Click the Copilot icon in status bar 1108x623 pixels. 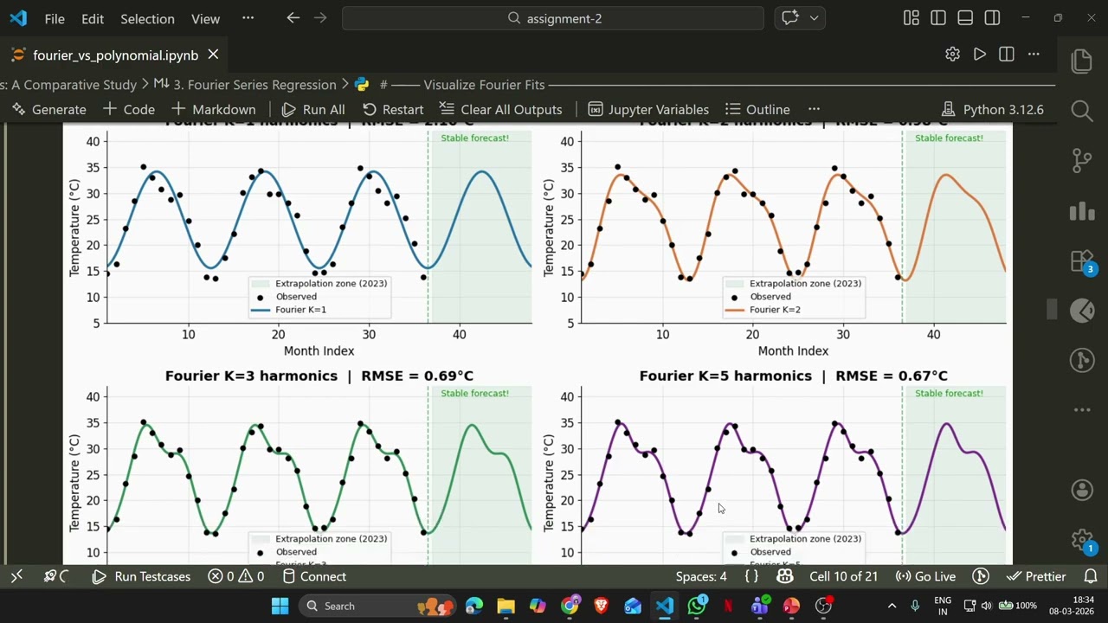tap(785, 576)
